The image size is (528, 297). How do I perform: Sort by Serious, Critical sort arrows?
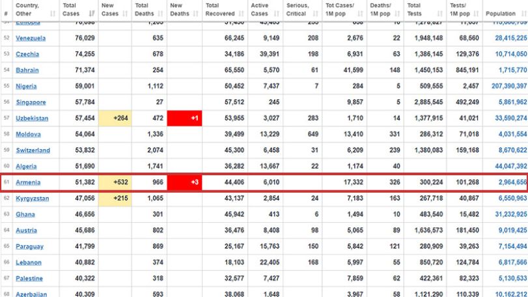coord(316,14)
